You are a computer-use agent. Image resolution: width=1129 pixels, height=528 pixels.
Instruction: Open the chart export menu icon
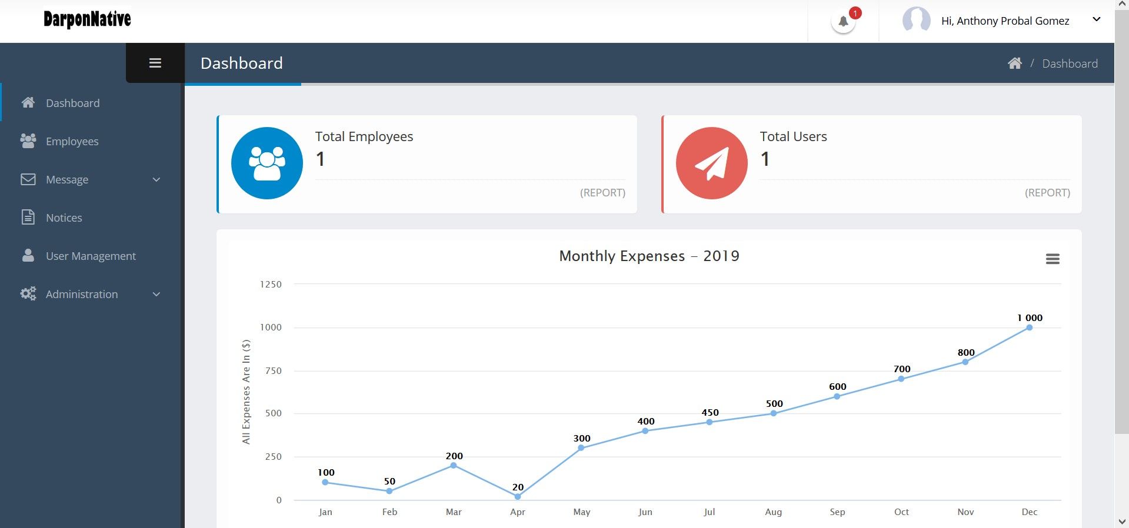(x=1053, y=259)
